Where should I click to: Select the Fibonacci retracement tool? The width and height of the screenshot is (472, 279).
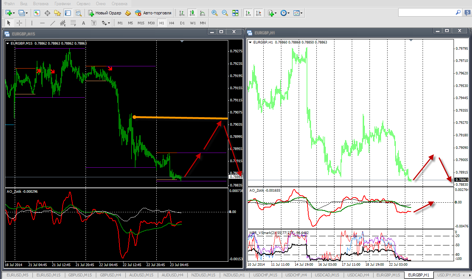point(73,23)
